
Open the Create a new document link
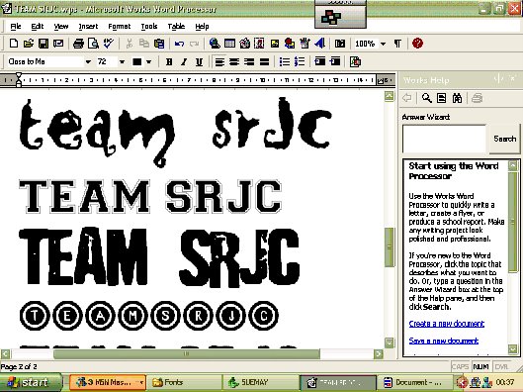[x=446, y=324]
